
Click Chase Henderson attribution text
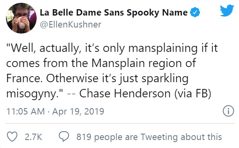125,93
